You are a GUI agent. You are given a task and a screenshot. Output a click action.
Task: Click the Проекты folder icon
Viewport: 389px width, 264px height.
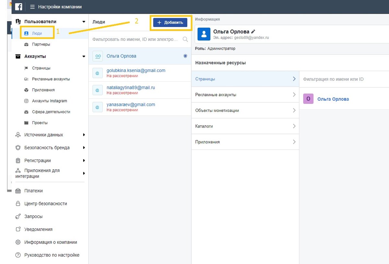(26, 123)
